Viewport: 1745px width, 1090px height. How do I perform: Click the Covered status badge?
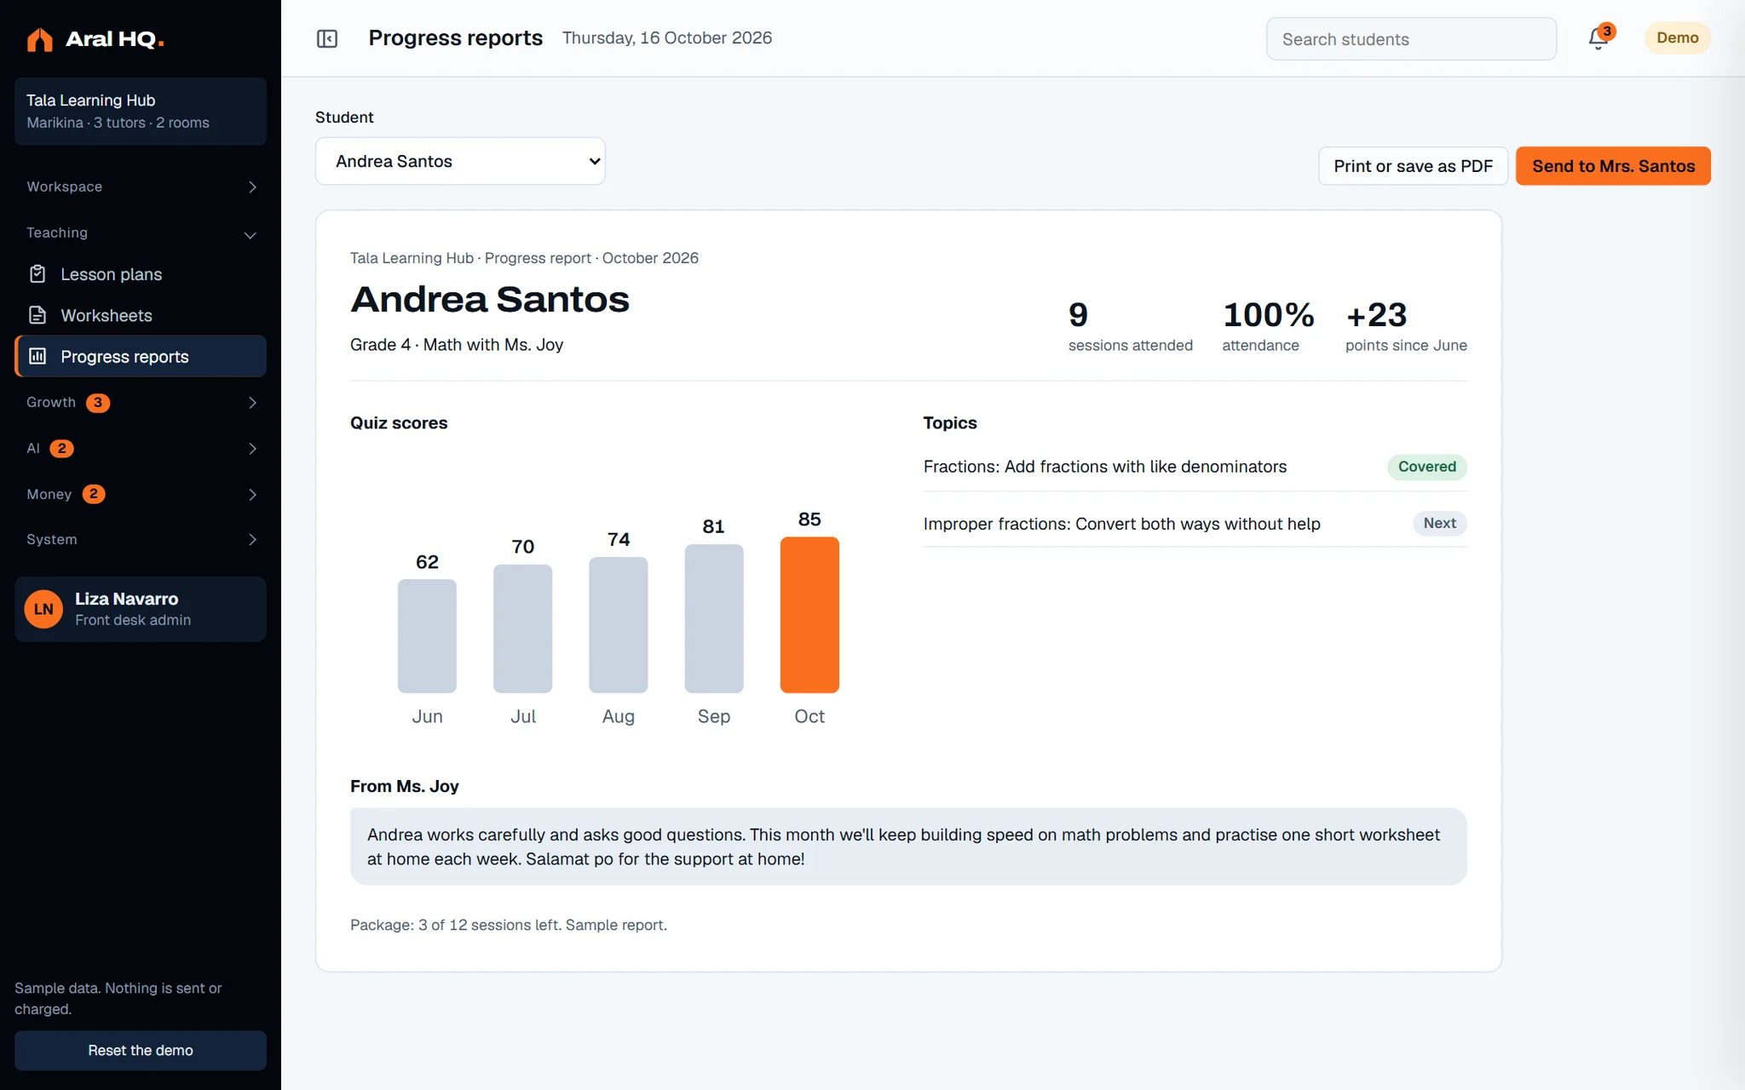click(x=1426, y=467)
